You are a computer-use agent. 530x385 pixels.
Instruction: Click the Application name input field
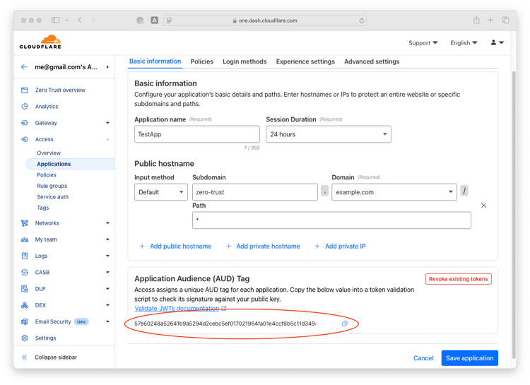197,134
